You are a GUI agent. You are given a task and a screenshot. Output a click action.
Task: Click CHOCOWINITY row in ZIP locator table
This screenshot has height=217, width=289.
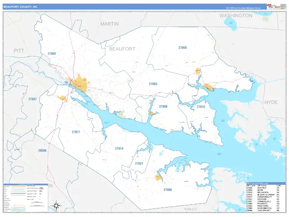tap(264, 197)
